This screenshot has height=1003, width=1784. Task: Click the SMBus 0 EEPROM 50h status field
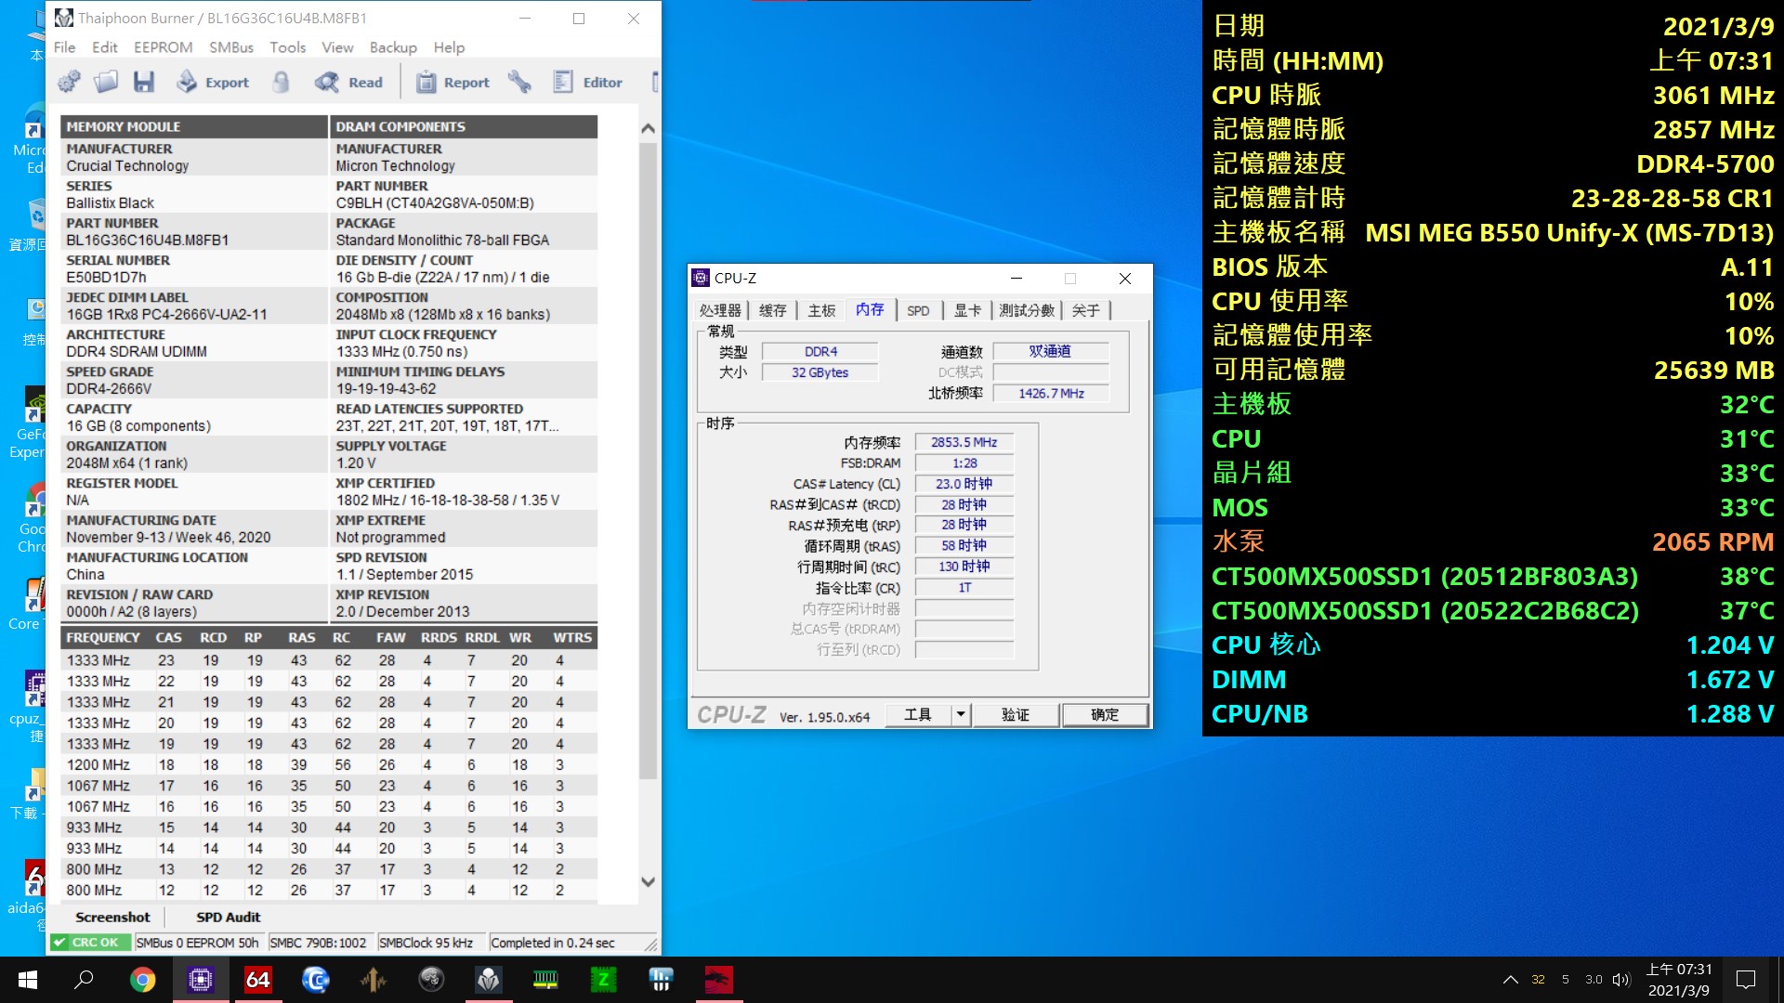(198, 943)
